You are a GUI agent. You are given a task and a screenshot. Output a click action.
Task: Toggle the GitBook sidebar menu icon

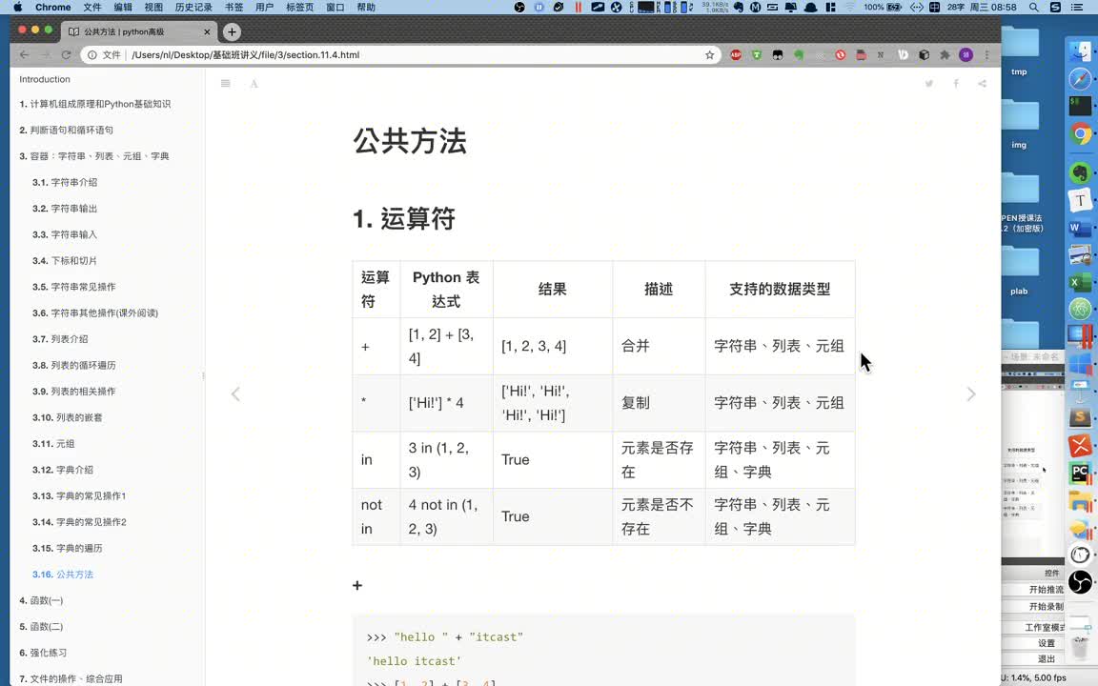226,83
